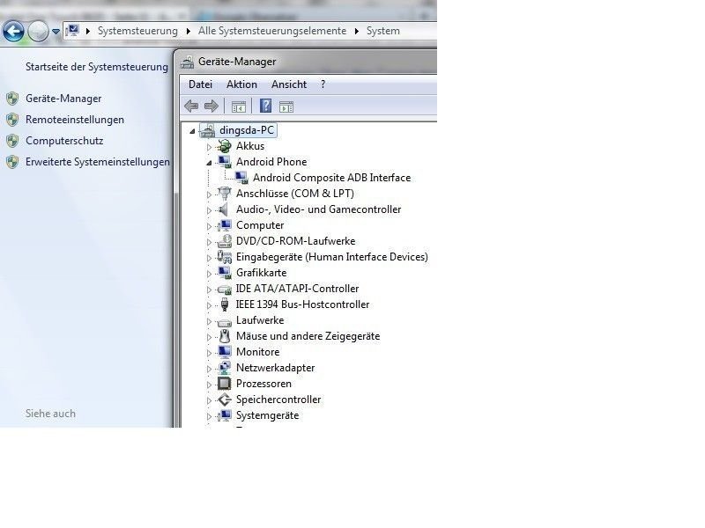The width and height of the screenshot is (705, 528).
Task: Click the Eingabegeräte HID icon
Action: pyautogui.click(x=224, y=257)
